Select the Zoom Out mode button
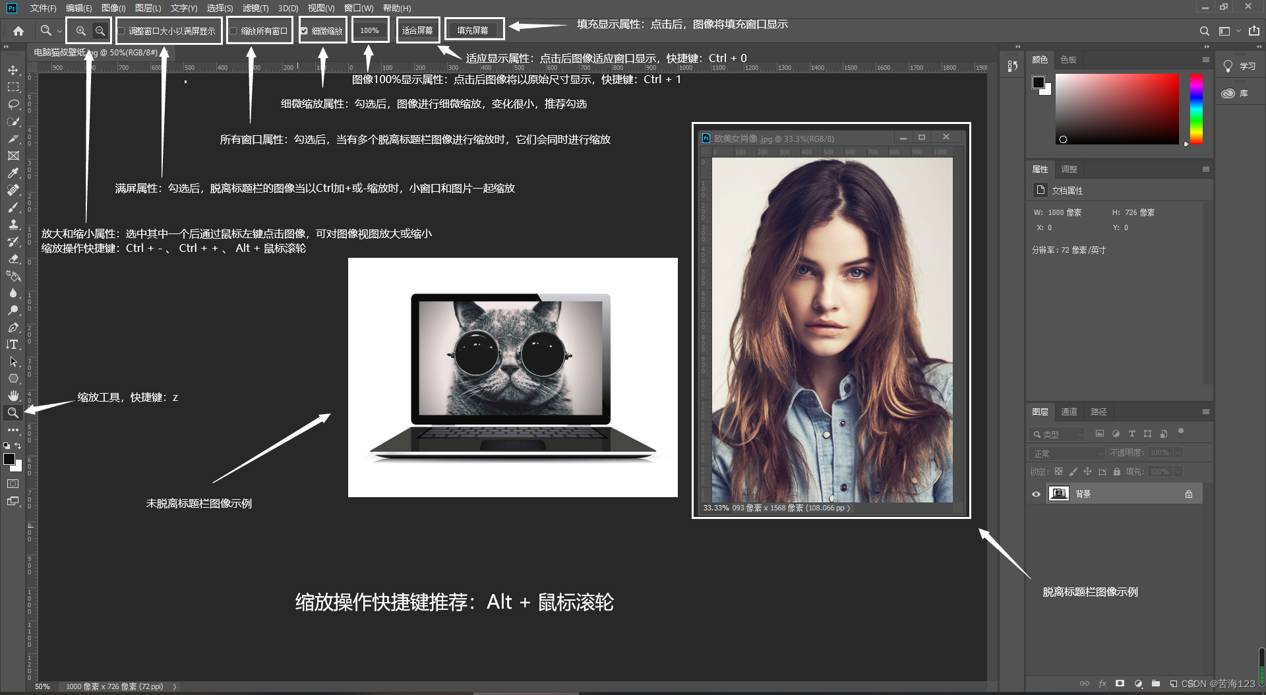 coord(100,30)
